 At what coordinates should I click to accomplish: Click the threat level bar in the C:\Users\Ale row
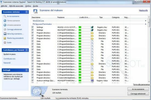pos(85,78)
